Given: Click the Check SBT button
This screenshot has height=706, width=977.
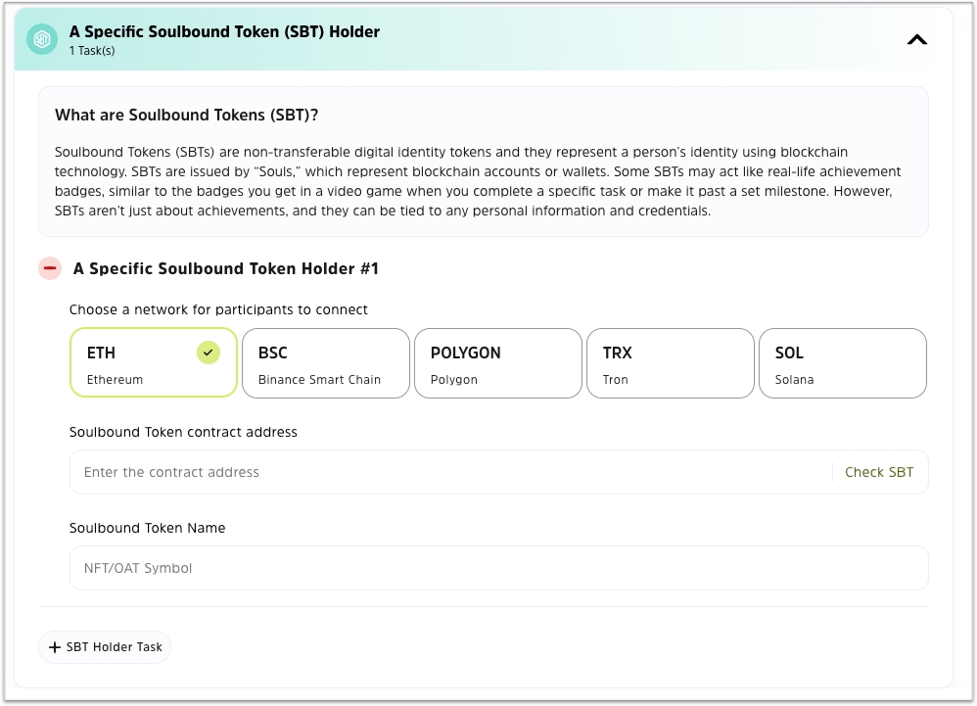Looking at the screenshot, I should [x=878, y=472].
